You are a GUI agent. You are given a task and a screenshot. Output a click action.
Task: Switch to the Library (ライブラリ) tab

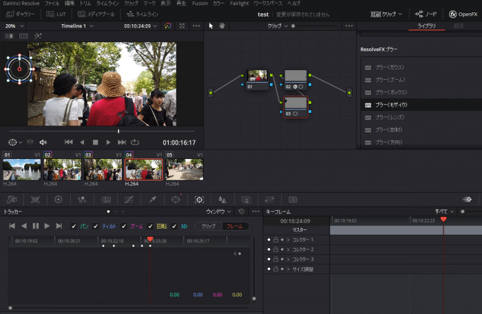pos(426,26)
